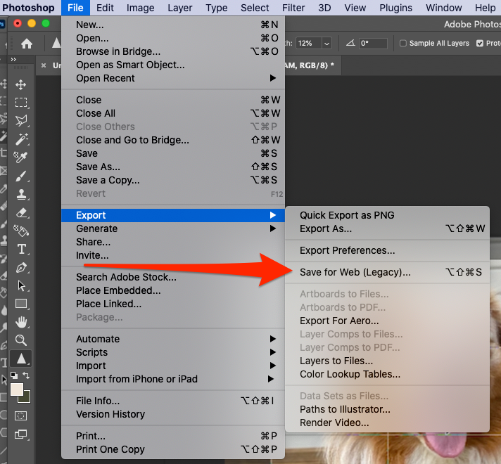Close the document tab with x
The height and width of the screenshot is (464, 501).
[44, 65]
